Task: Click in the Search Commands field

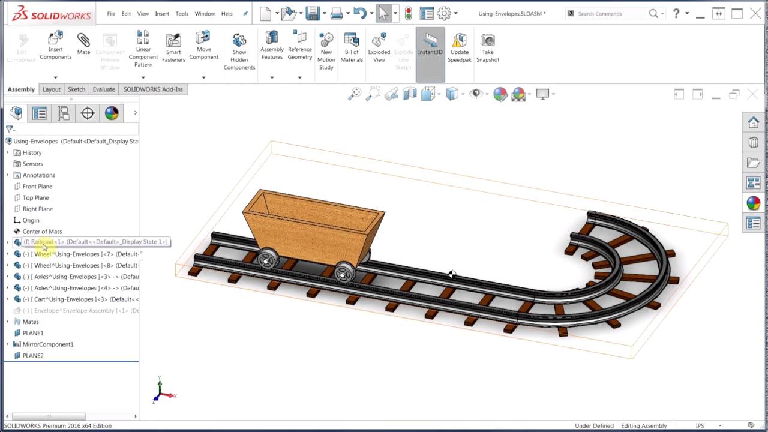Action: coord(611,13)
